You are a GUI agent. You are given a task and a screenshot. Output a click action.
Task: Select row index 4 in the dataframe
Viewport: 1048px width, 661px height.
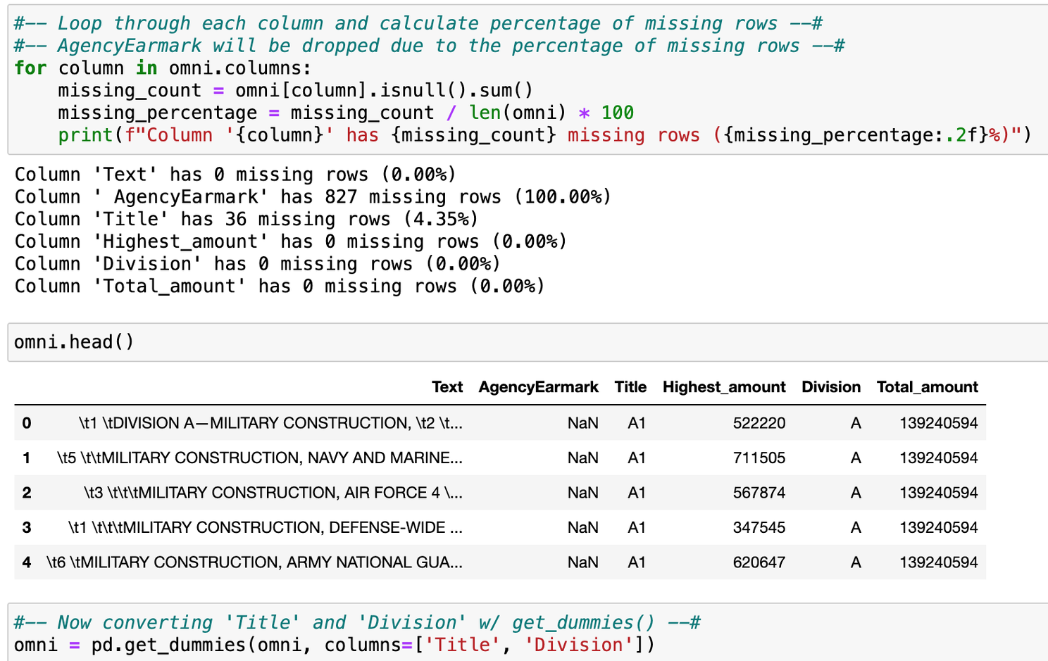coord(27,562)
